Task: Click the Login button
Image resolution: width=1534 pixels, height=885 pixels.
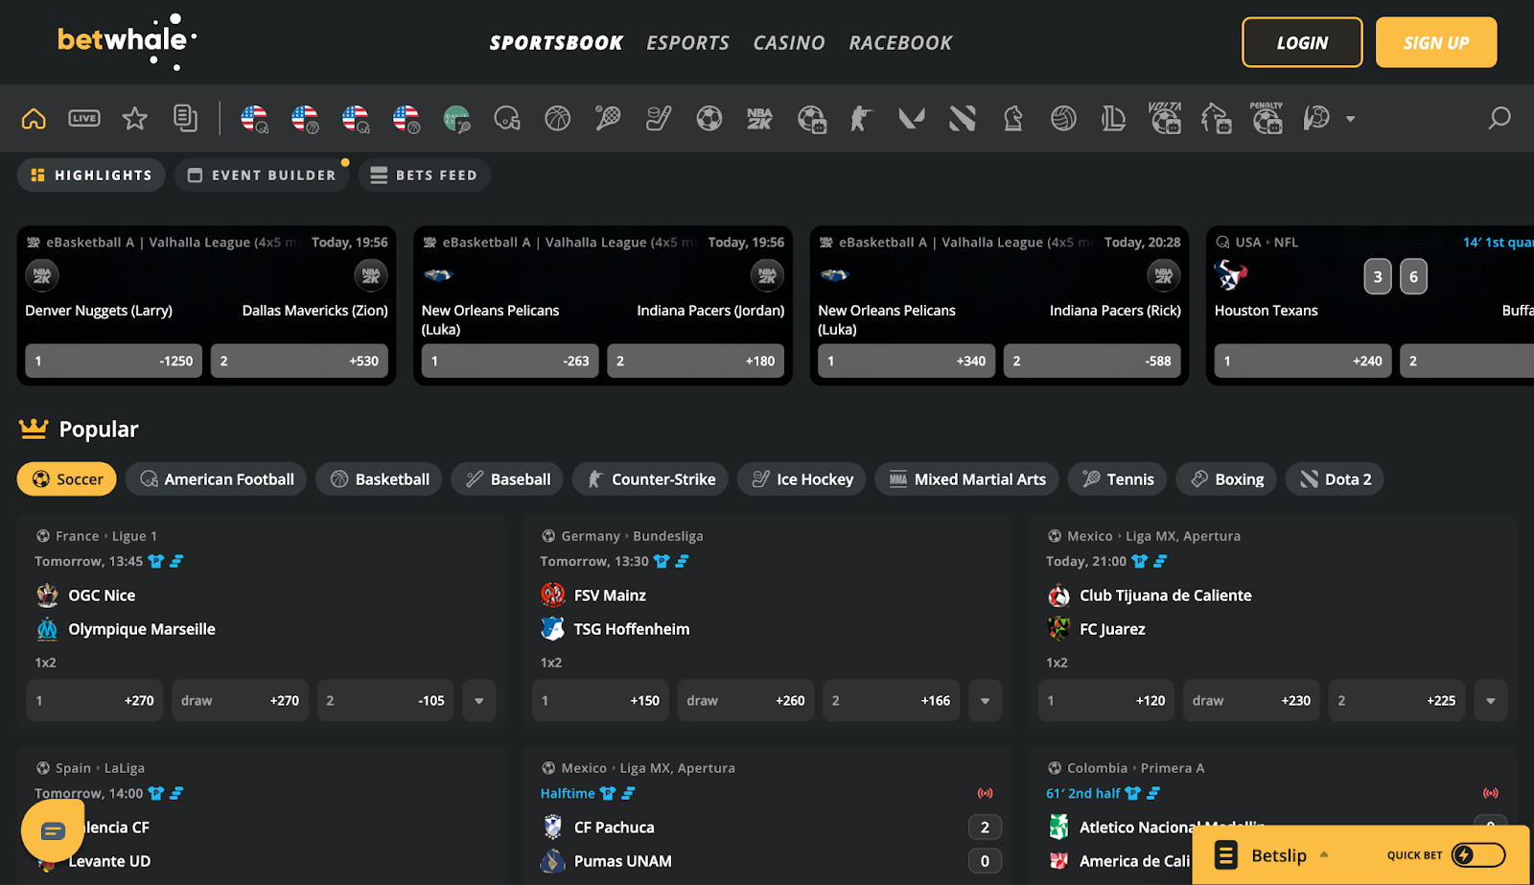Action: 1301,43
